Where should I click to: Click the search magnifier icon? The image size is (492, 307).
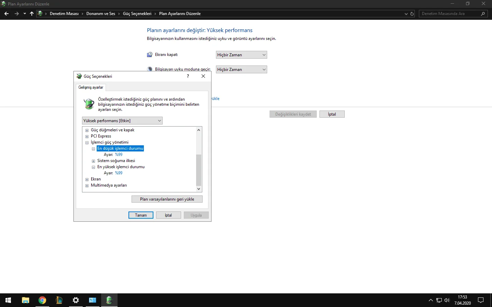[x=483, y=14]
